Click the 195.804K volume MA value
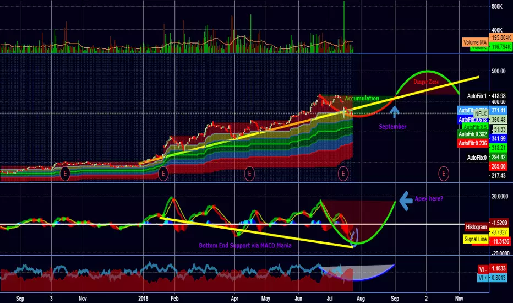Viewport: 513px width, 303px height. tap(500, 37)
